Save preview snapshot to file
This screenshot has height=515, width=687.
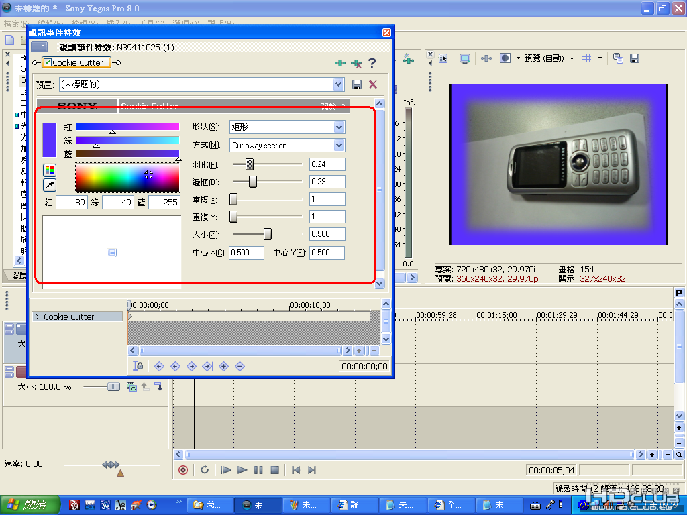tap(634, 58)
